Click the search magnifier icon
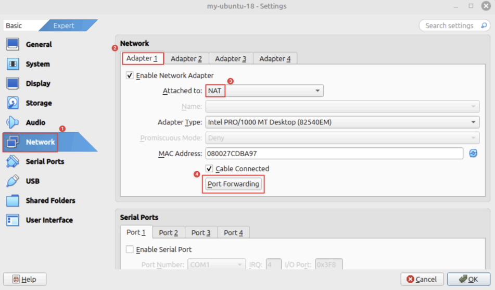The width and height of the screenshot is (495, 290). [x=484, y=26]
